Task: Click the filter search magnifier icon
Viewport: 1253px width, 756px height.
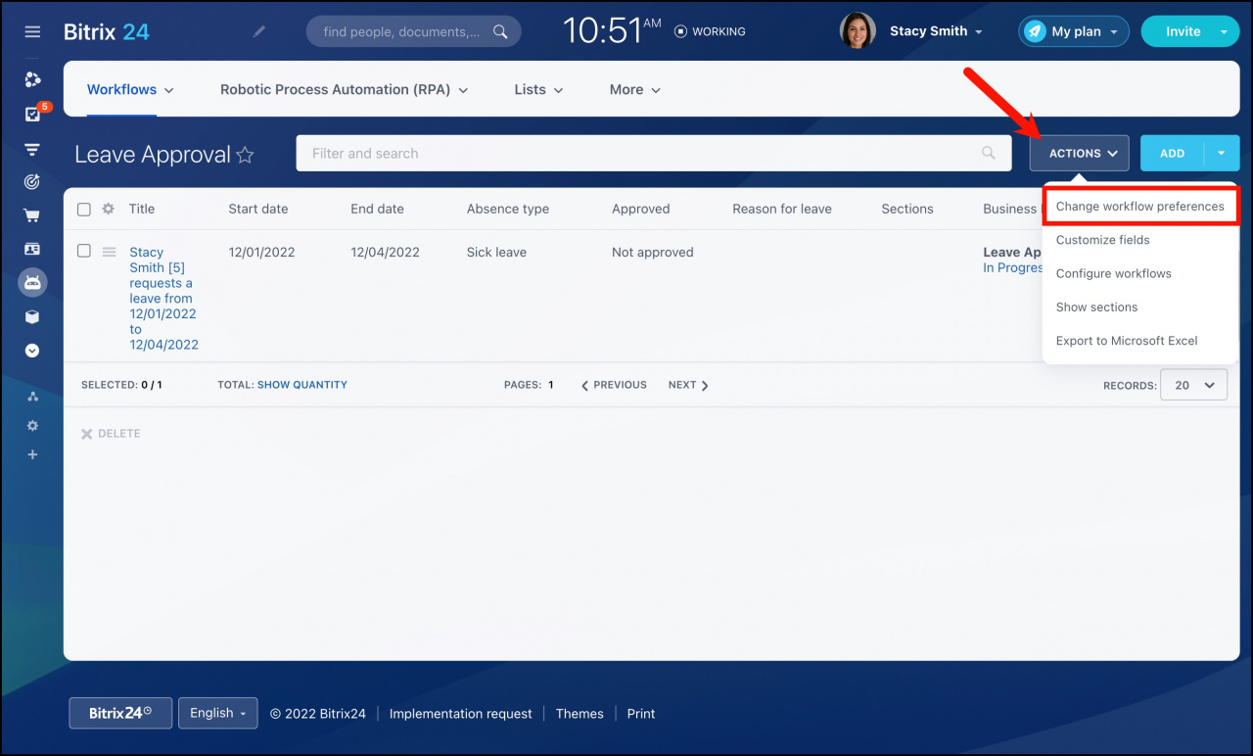Action: [989, 153]
